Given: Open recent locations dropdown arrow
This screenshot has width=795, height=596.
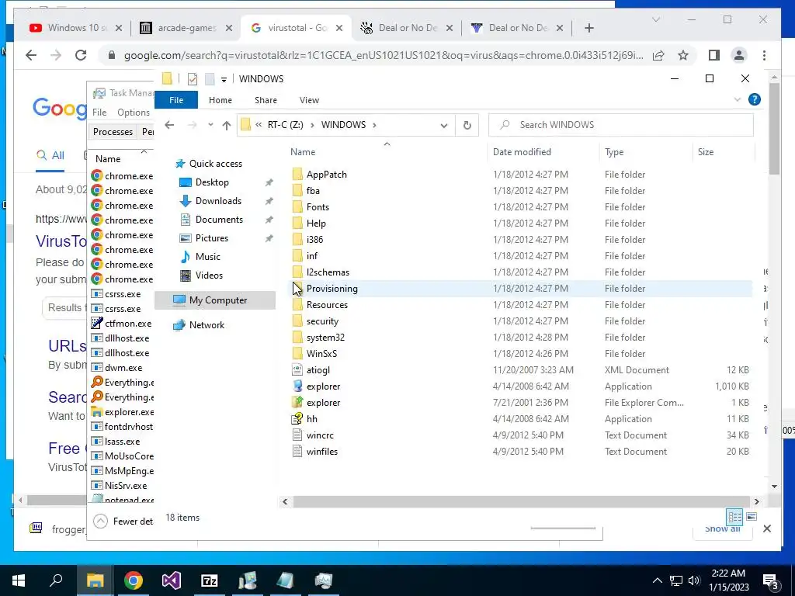Looking at the screenshot, I should point(210,125).
